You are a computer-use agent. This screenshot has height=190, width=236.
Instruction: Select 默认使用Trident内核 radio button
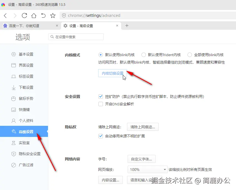(144, 55)
